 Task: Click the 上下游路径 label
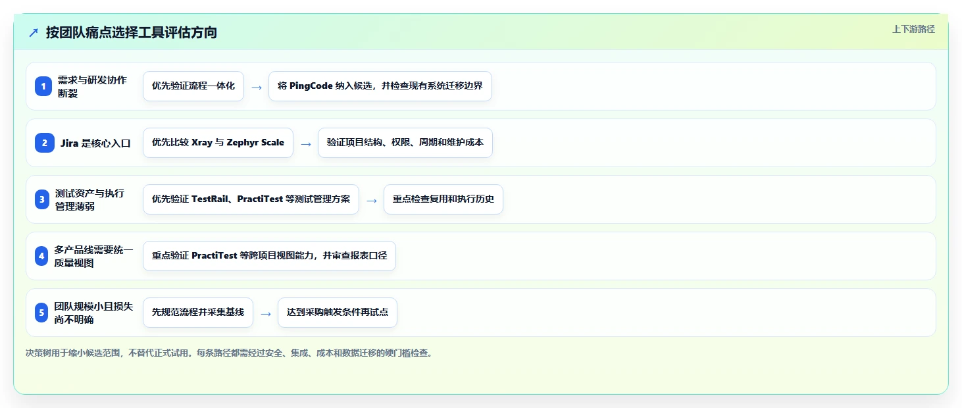tap(913, 29)
